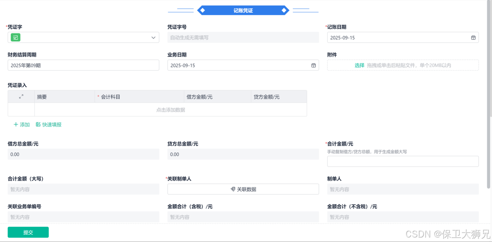Click the 金额合计（不含税）/元 field

point(403,217)
